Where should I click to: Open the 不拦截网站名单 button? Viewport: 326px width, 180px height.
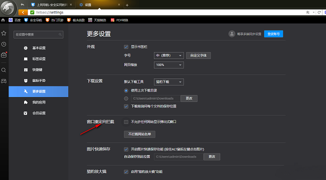pyautogui.click(x=139, y=134)
